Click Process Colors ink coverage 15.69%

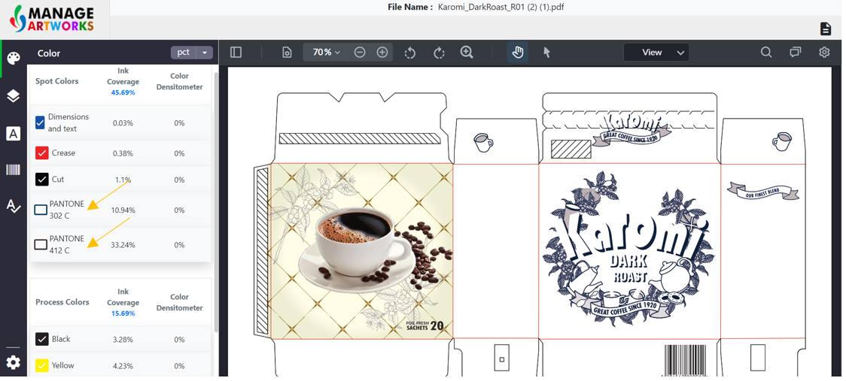tap(123, 313)
